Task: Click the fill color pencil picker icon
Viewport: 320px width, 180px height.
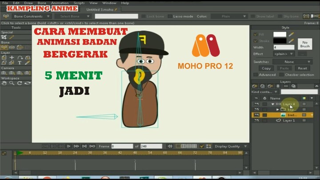Action: (291, 34)
